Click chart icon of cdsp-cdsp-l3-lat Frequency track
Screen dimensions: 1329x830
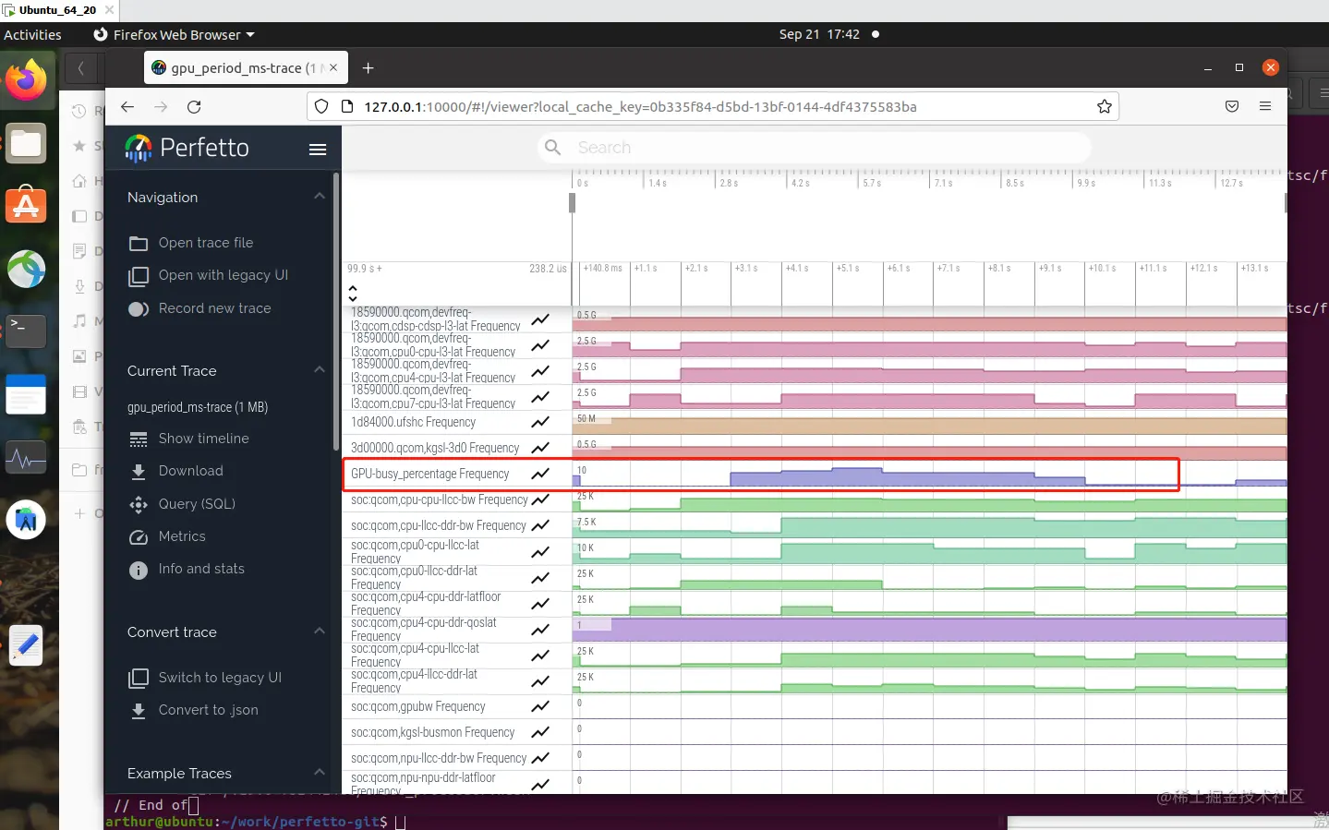point(541,319)
